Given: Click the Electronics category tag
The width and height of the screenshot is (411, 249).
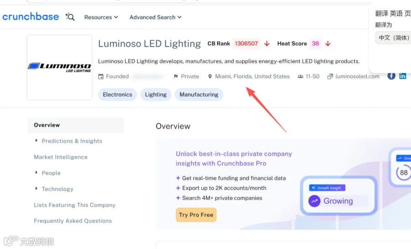Looking at the screenshot, I should (x=117, y=94).
